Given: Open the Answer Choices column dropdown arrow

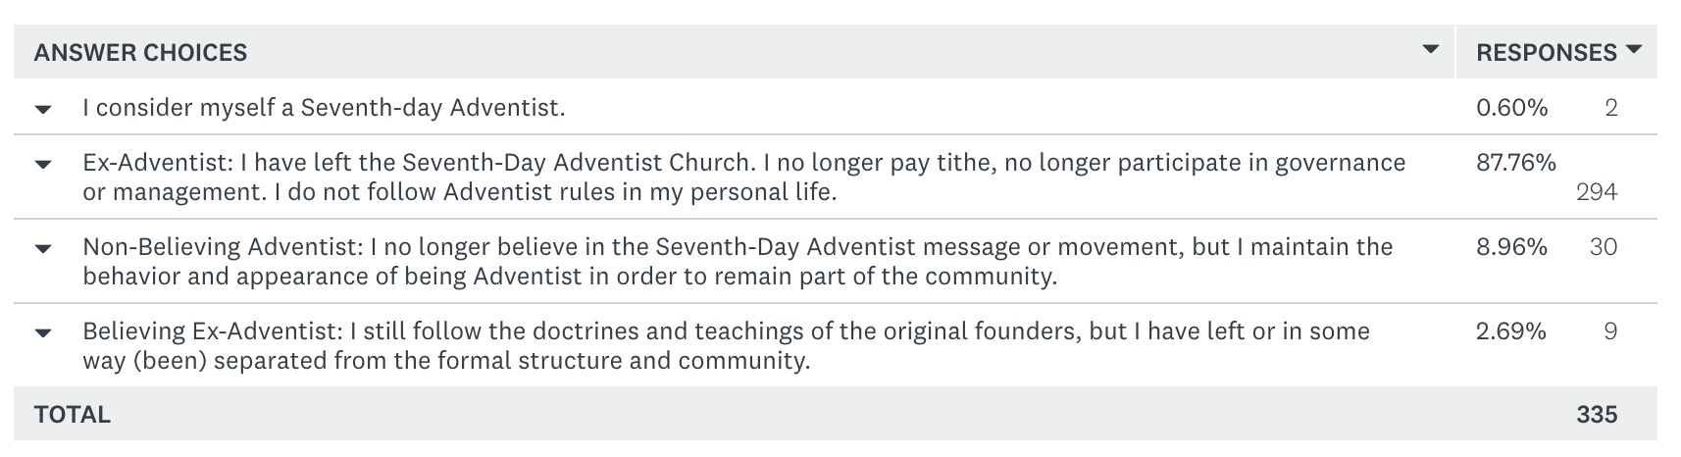Looking at the screenshot, I should pyautogui.click(x=1431, y=50).
